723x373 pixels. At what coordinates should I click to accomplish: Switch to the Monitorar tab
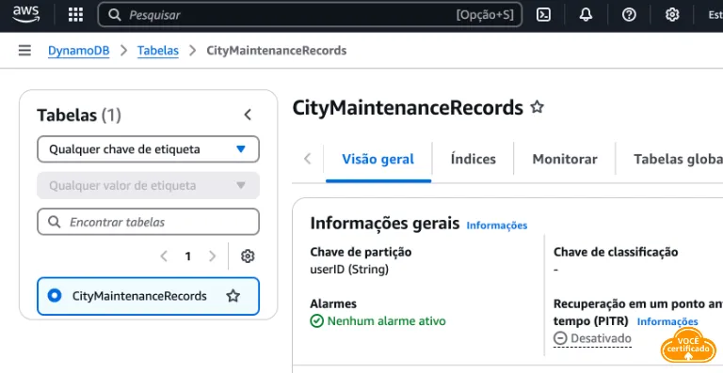[x=565, y=159]
